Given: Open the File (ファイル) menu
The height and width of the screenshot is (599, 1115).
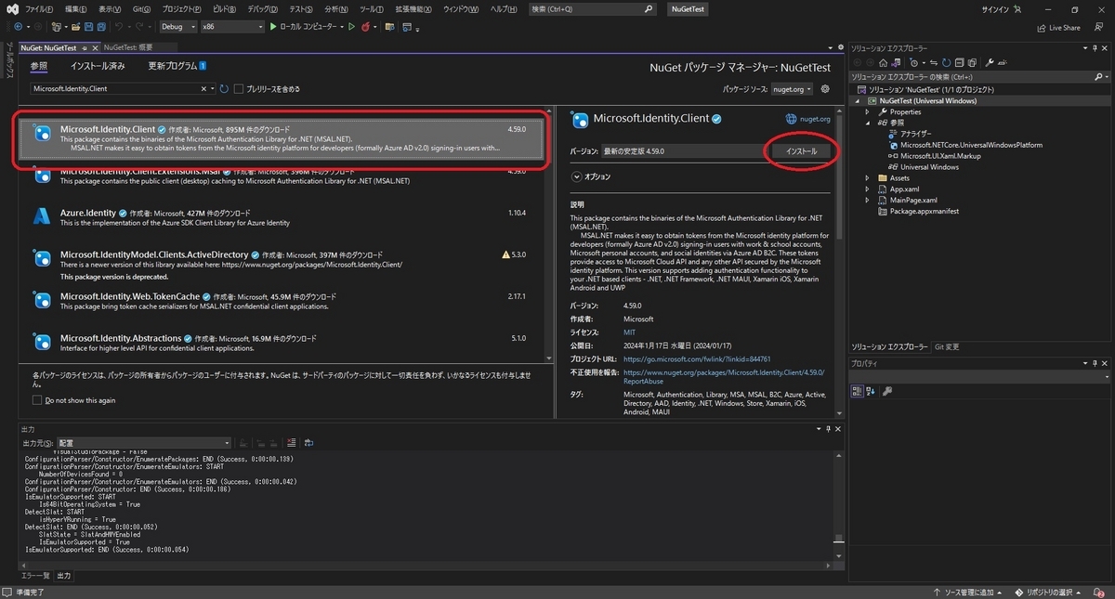Looking at the screenshot, I should pos(38,8).
